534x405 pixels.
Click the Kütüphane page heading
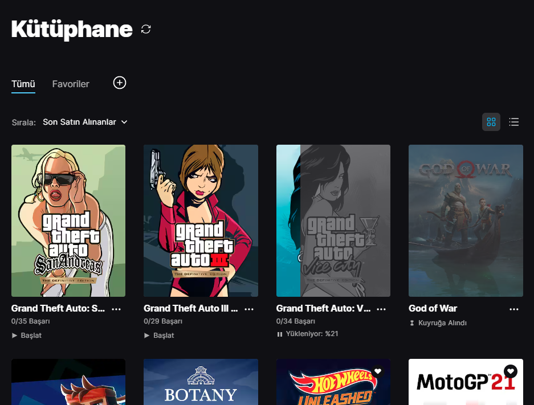[x=72, y=30]
